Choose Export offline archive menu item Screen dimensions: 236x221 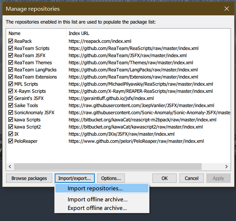[97, 208]
